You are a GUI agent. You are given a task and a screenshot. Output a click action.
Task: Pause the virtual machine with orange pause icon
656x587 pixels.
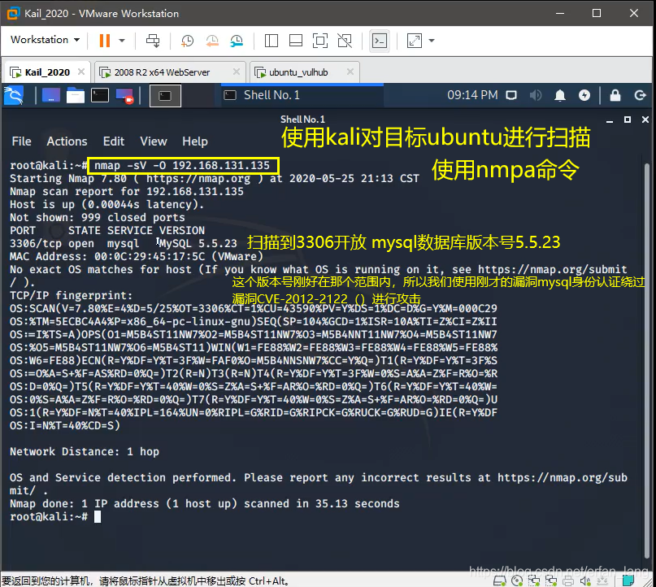coord(105,41)
